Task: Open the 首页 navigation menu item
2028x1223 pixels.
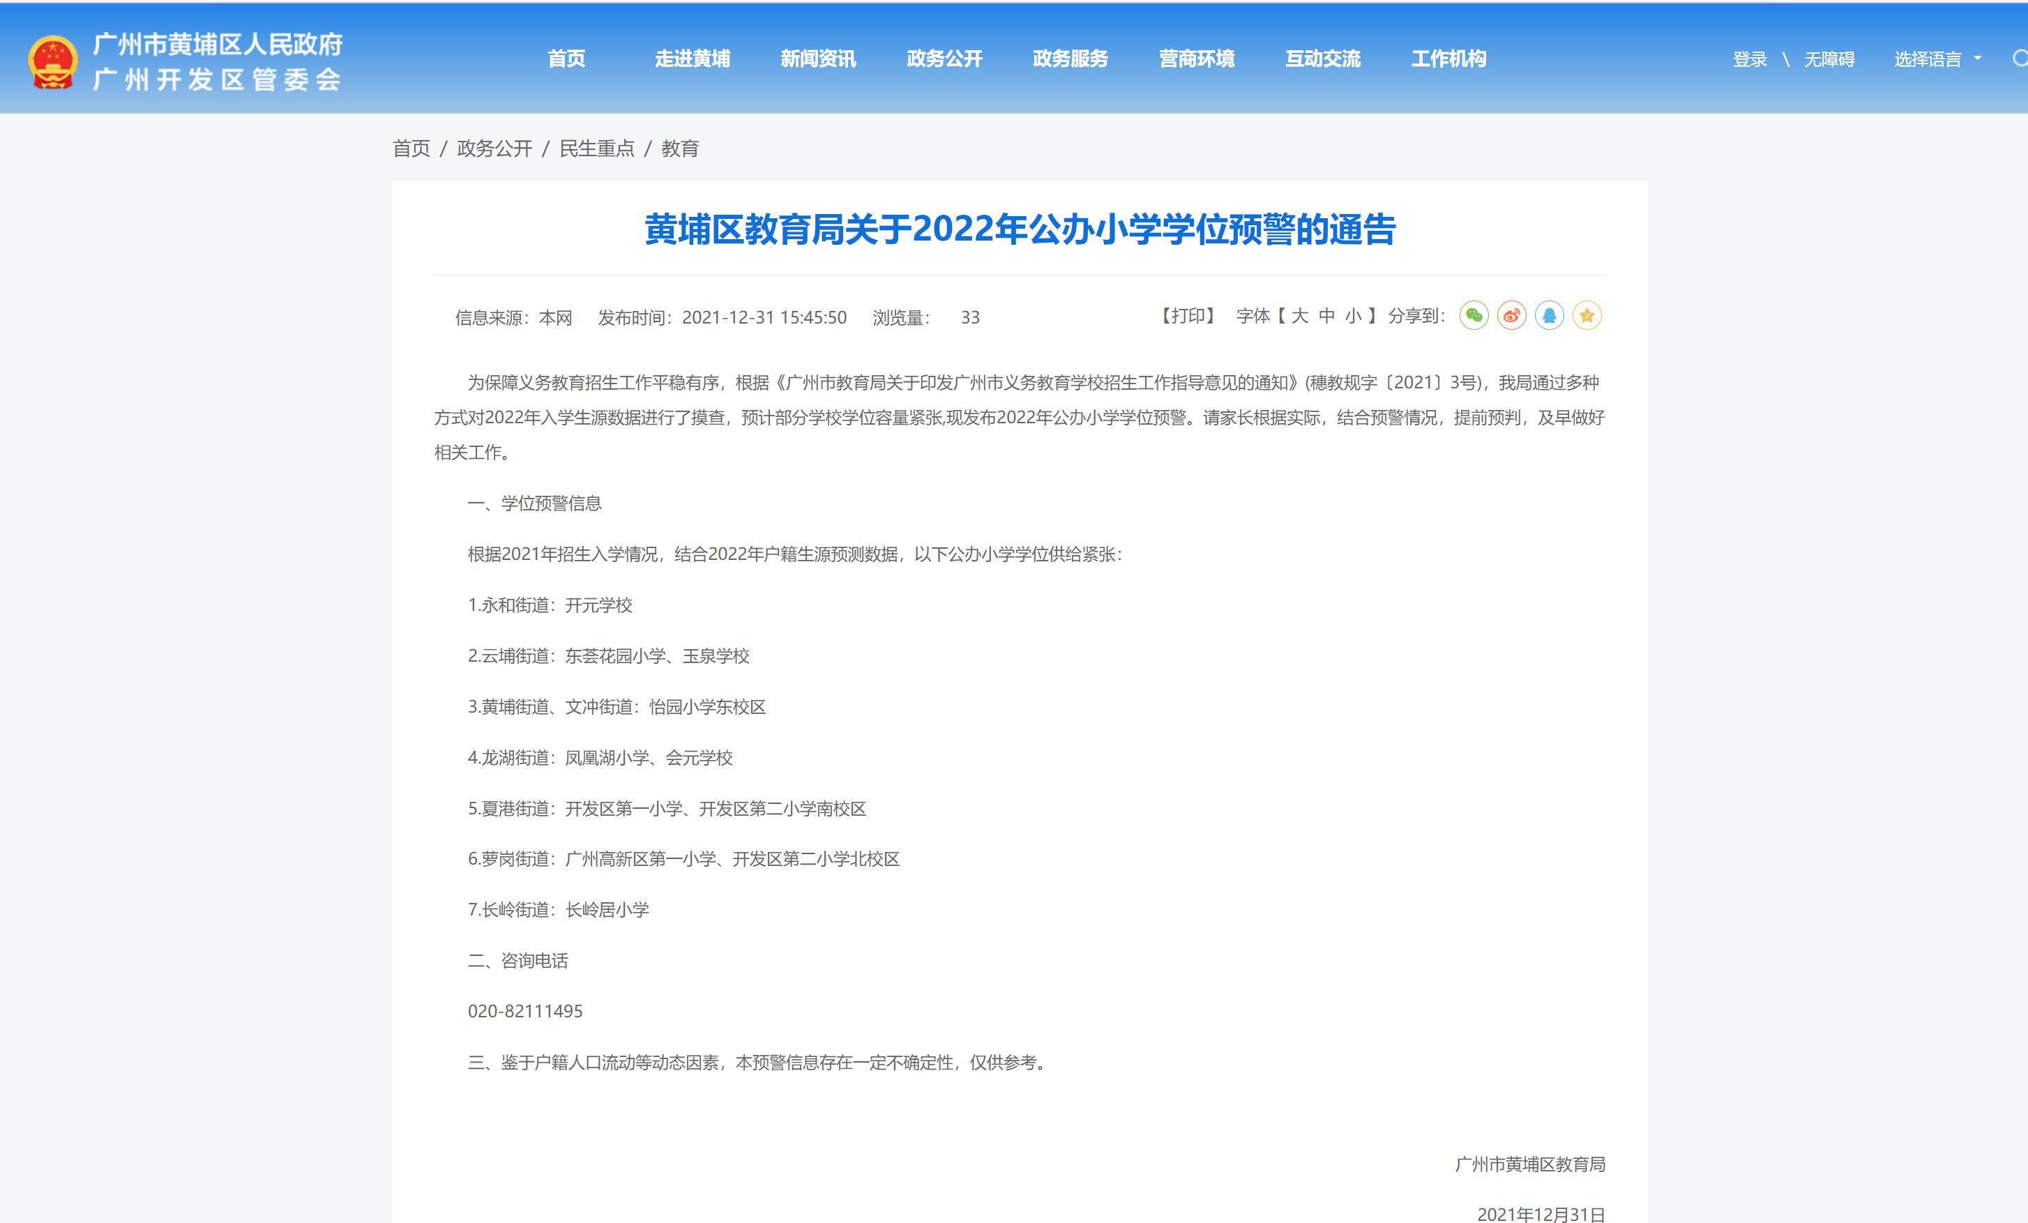Action: [x=566, y=59]
